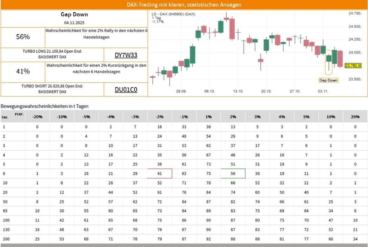Click the red-outlined 41 cell in table
368x247 pixels.
(x=160, y=173)
